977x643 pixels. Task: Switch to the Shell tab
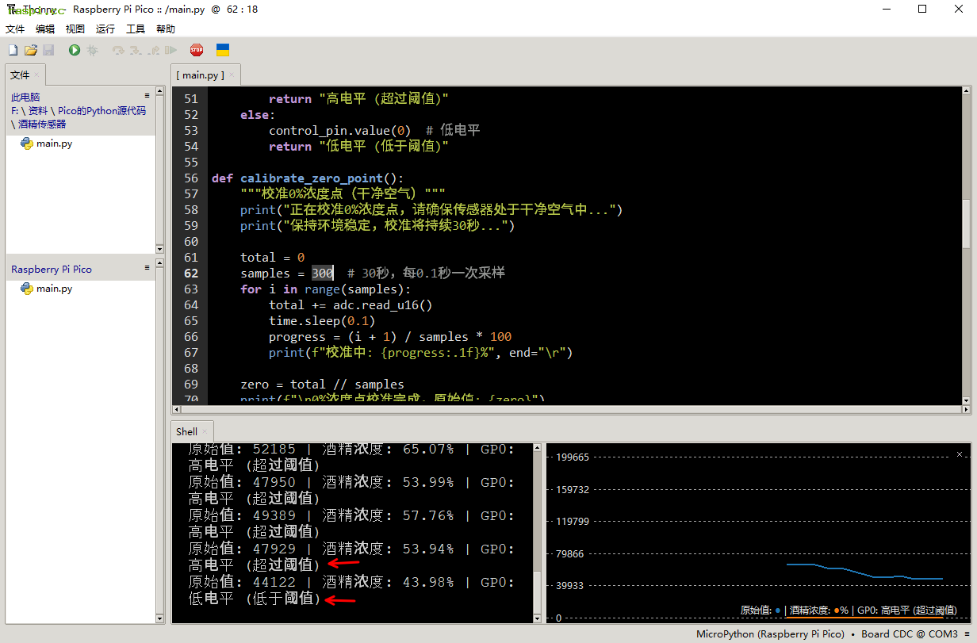(187, 431)
